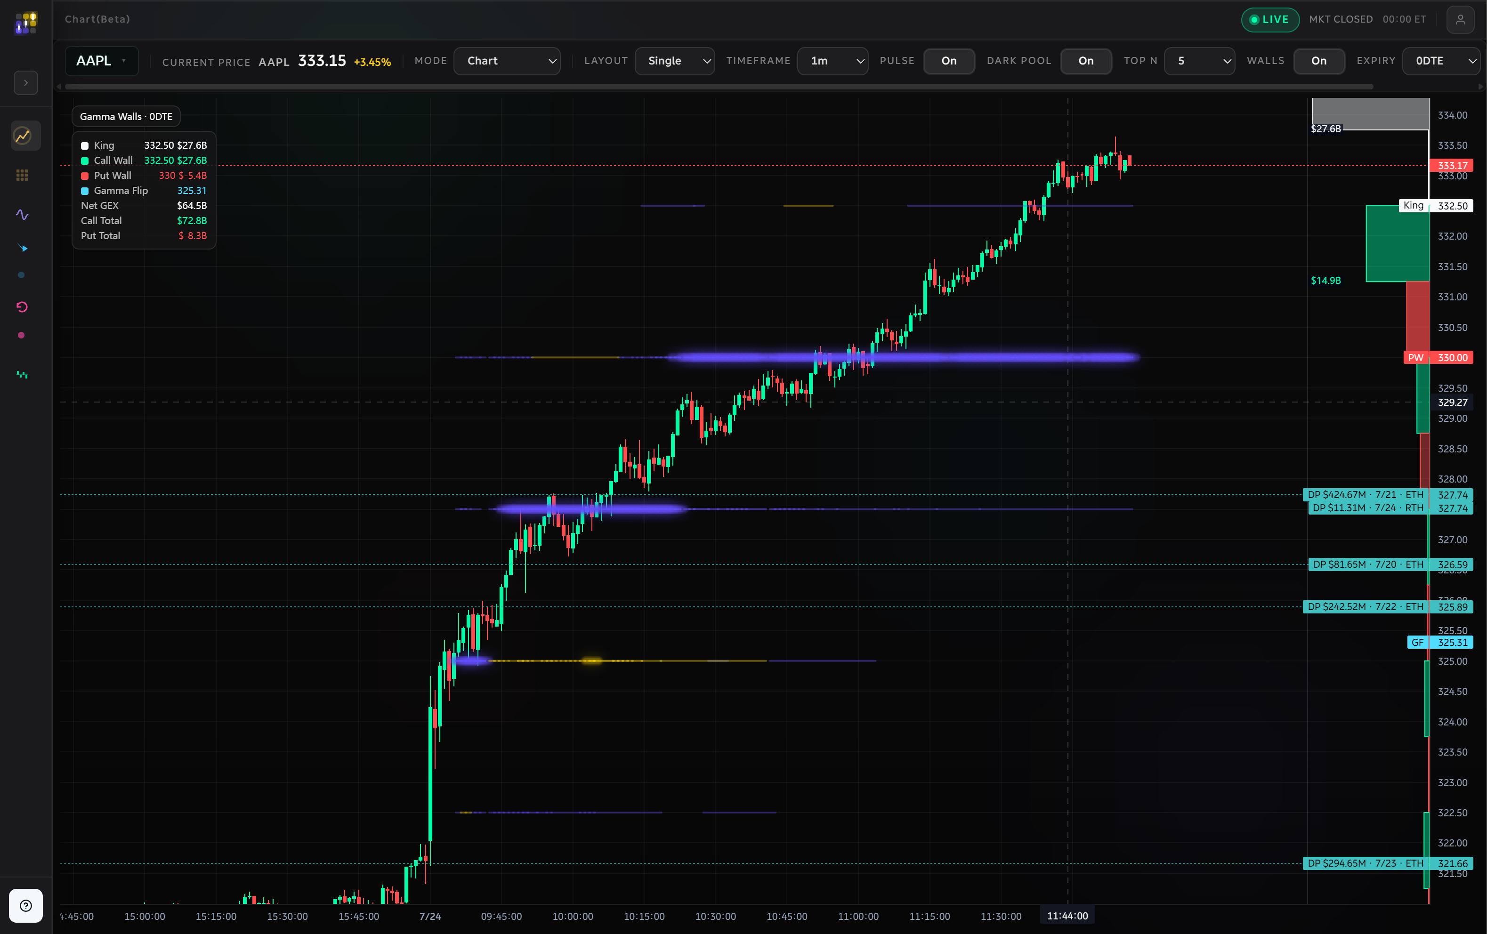Click the green step-line sidebar icon
Viewport: 1487px width, 934px height.
pyautogui.click(x=22, y=375)
